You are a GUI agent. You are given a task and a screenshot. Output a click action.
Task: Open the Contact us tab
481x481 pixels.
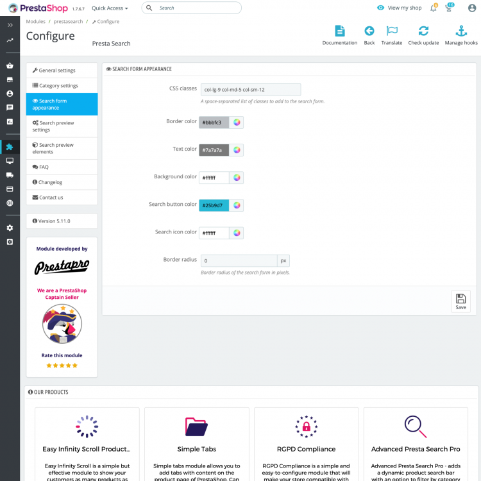coord(62,198)
